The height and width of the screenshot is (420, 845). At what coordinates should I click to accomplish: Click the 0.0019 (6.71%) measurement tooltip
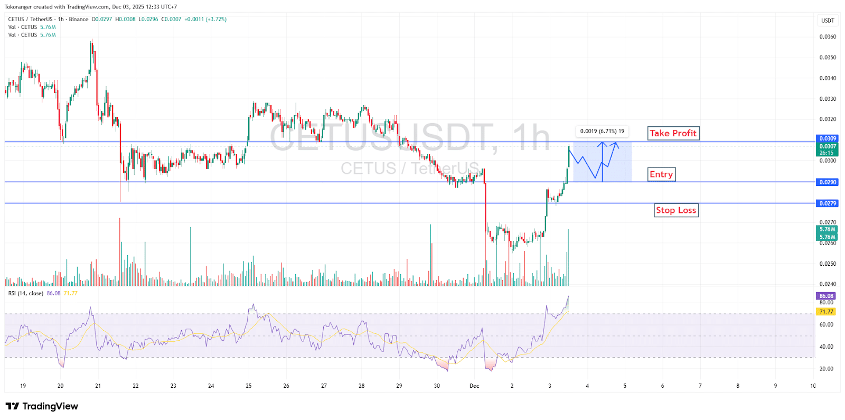[602, 131]
